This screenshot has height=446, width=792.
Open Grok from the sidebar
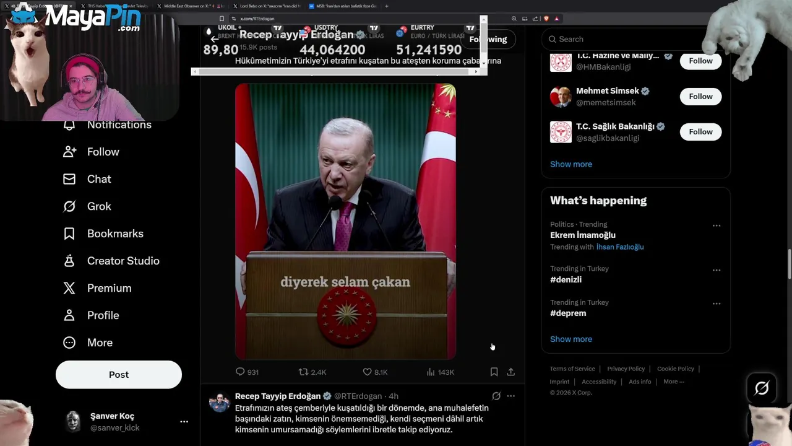(87, 206)
